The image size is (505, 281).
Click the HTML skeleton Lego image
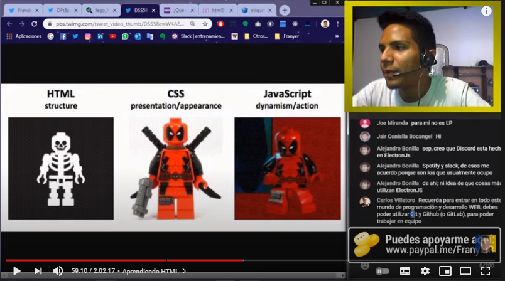coord(61,168)
